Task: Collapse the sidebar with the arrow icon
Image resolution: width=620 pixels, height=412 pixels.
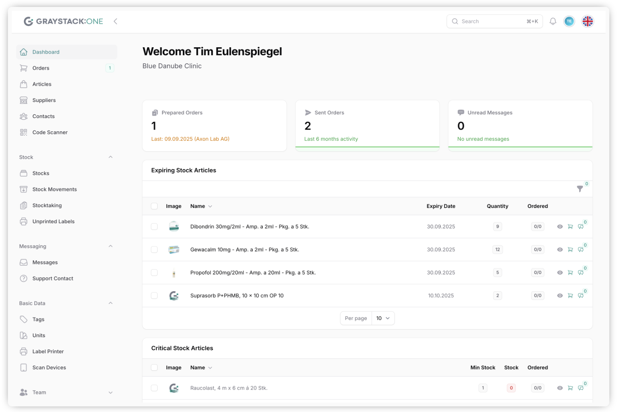Action: 115,22
